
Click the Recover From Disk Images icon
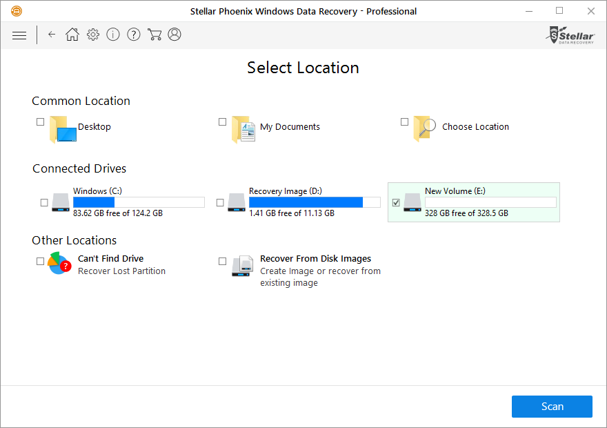(242, 266)
